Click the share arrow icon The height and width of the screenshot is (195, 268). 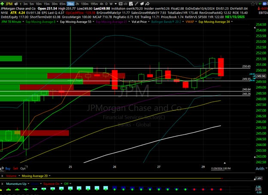(147, 3)
